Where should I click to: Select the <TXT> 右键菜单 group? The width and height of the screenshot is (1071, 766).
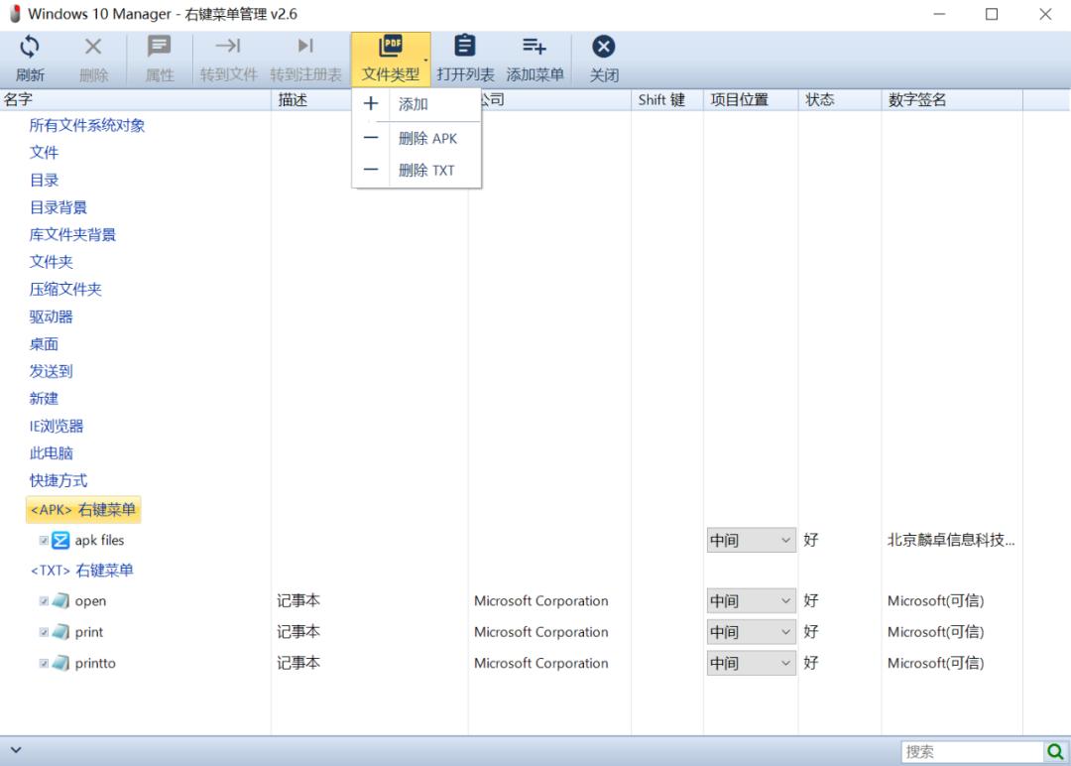pos(82,571)
